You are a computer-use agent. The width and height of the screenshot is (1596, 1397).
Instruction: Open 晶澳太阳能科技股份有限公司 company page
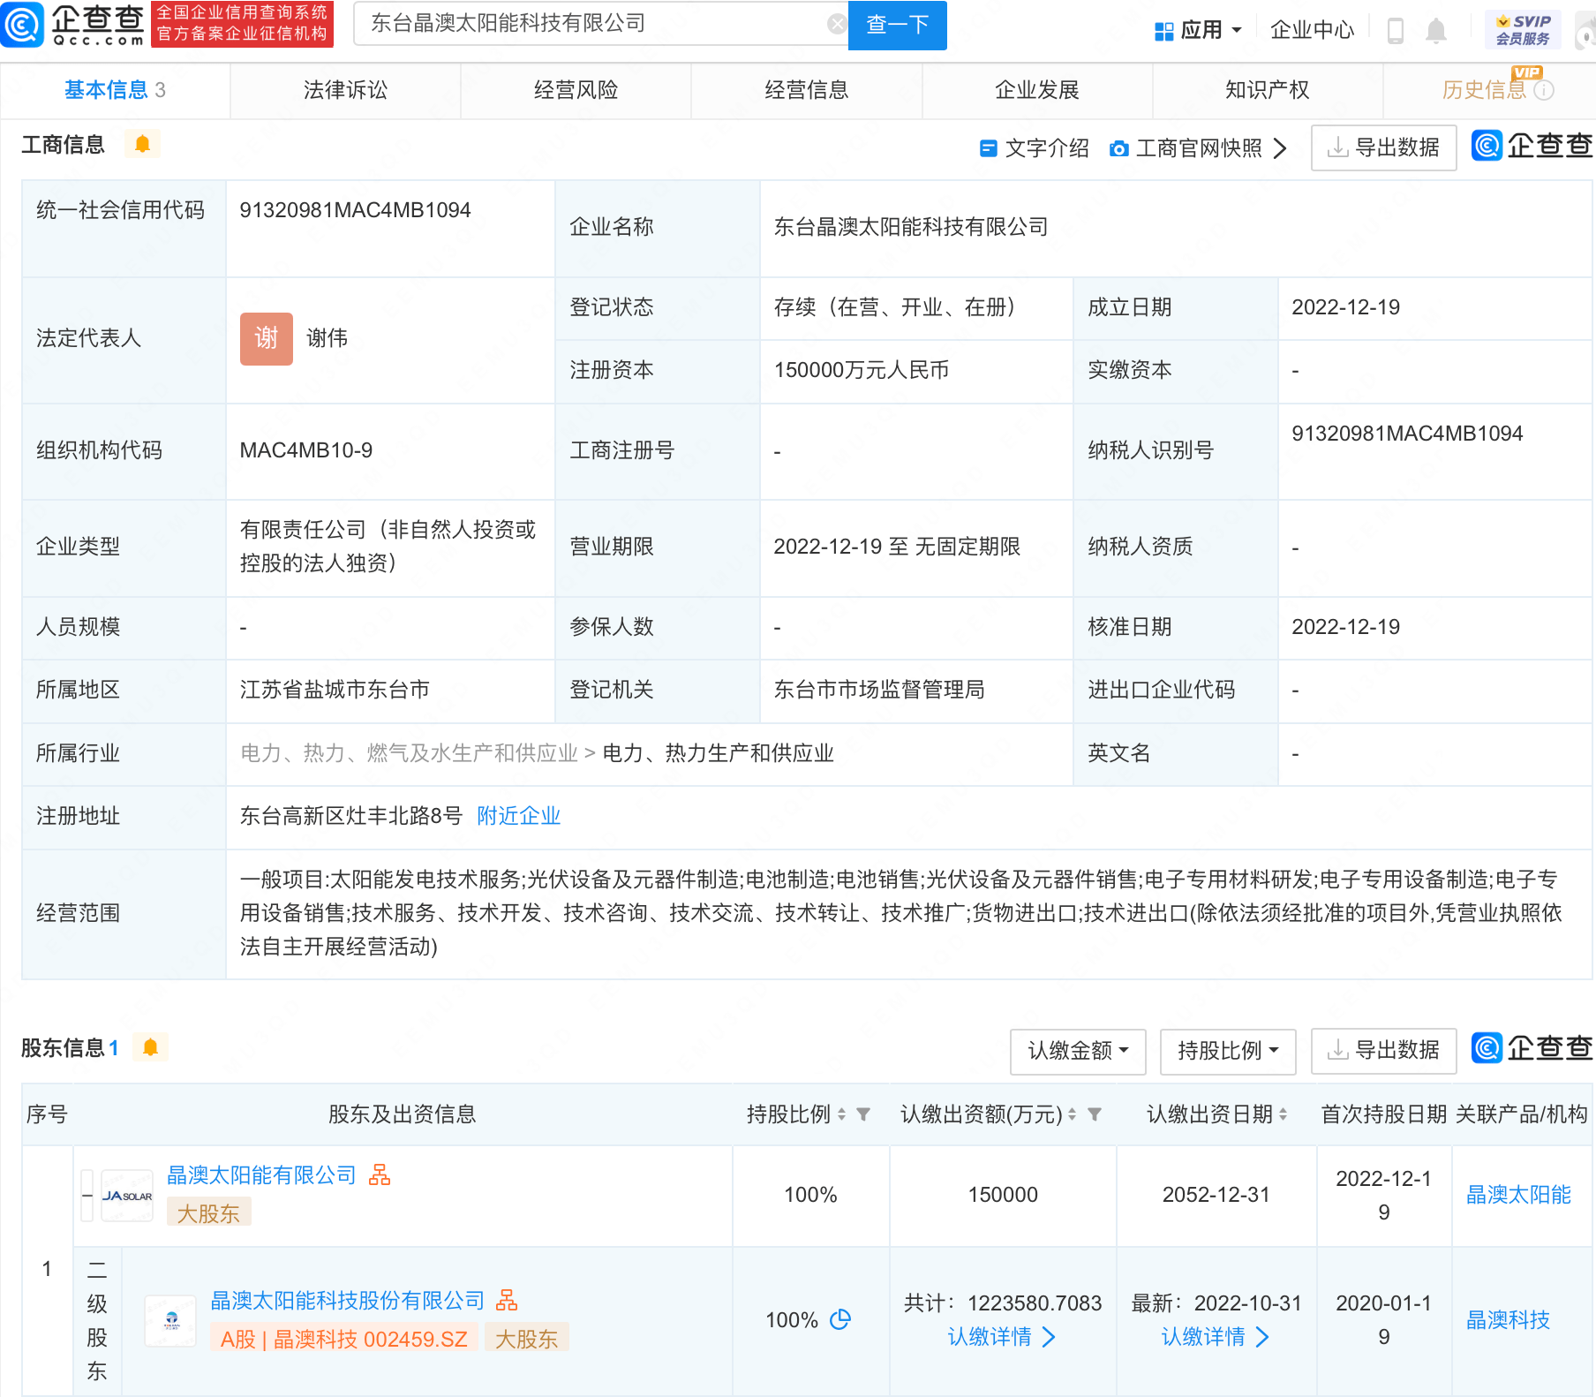347,1301
